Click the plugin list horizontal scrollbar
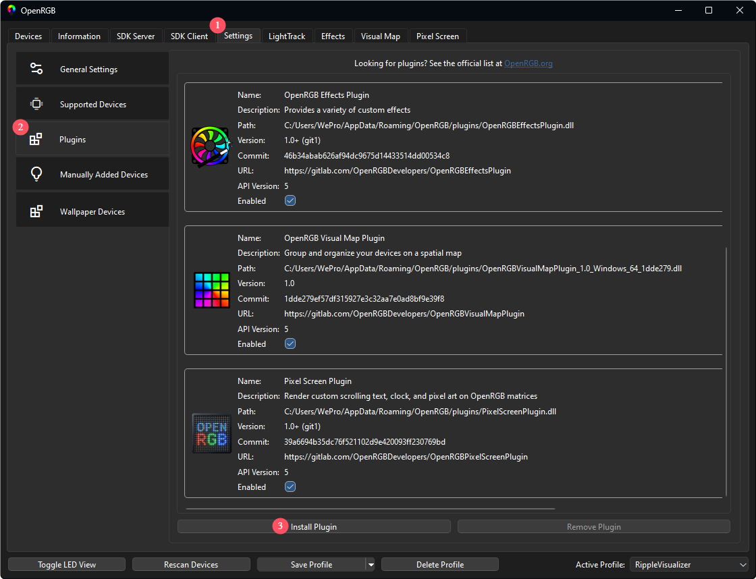 click(371, 509)
